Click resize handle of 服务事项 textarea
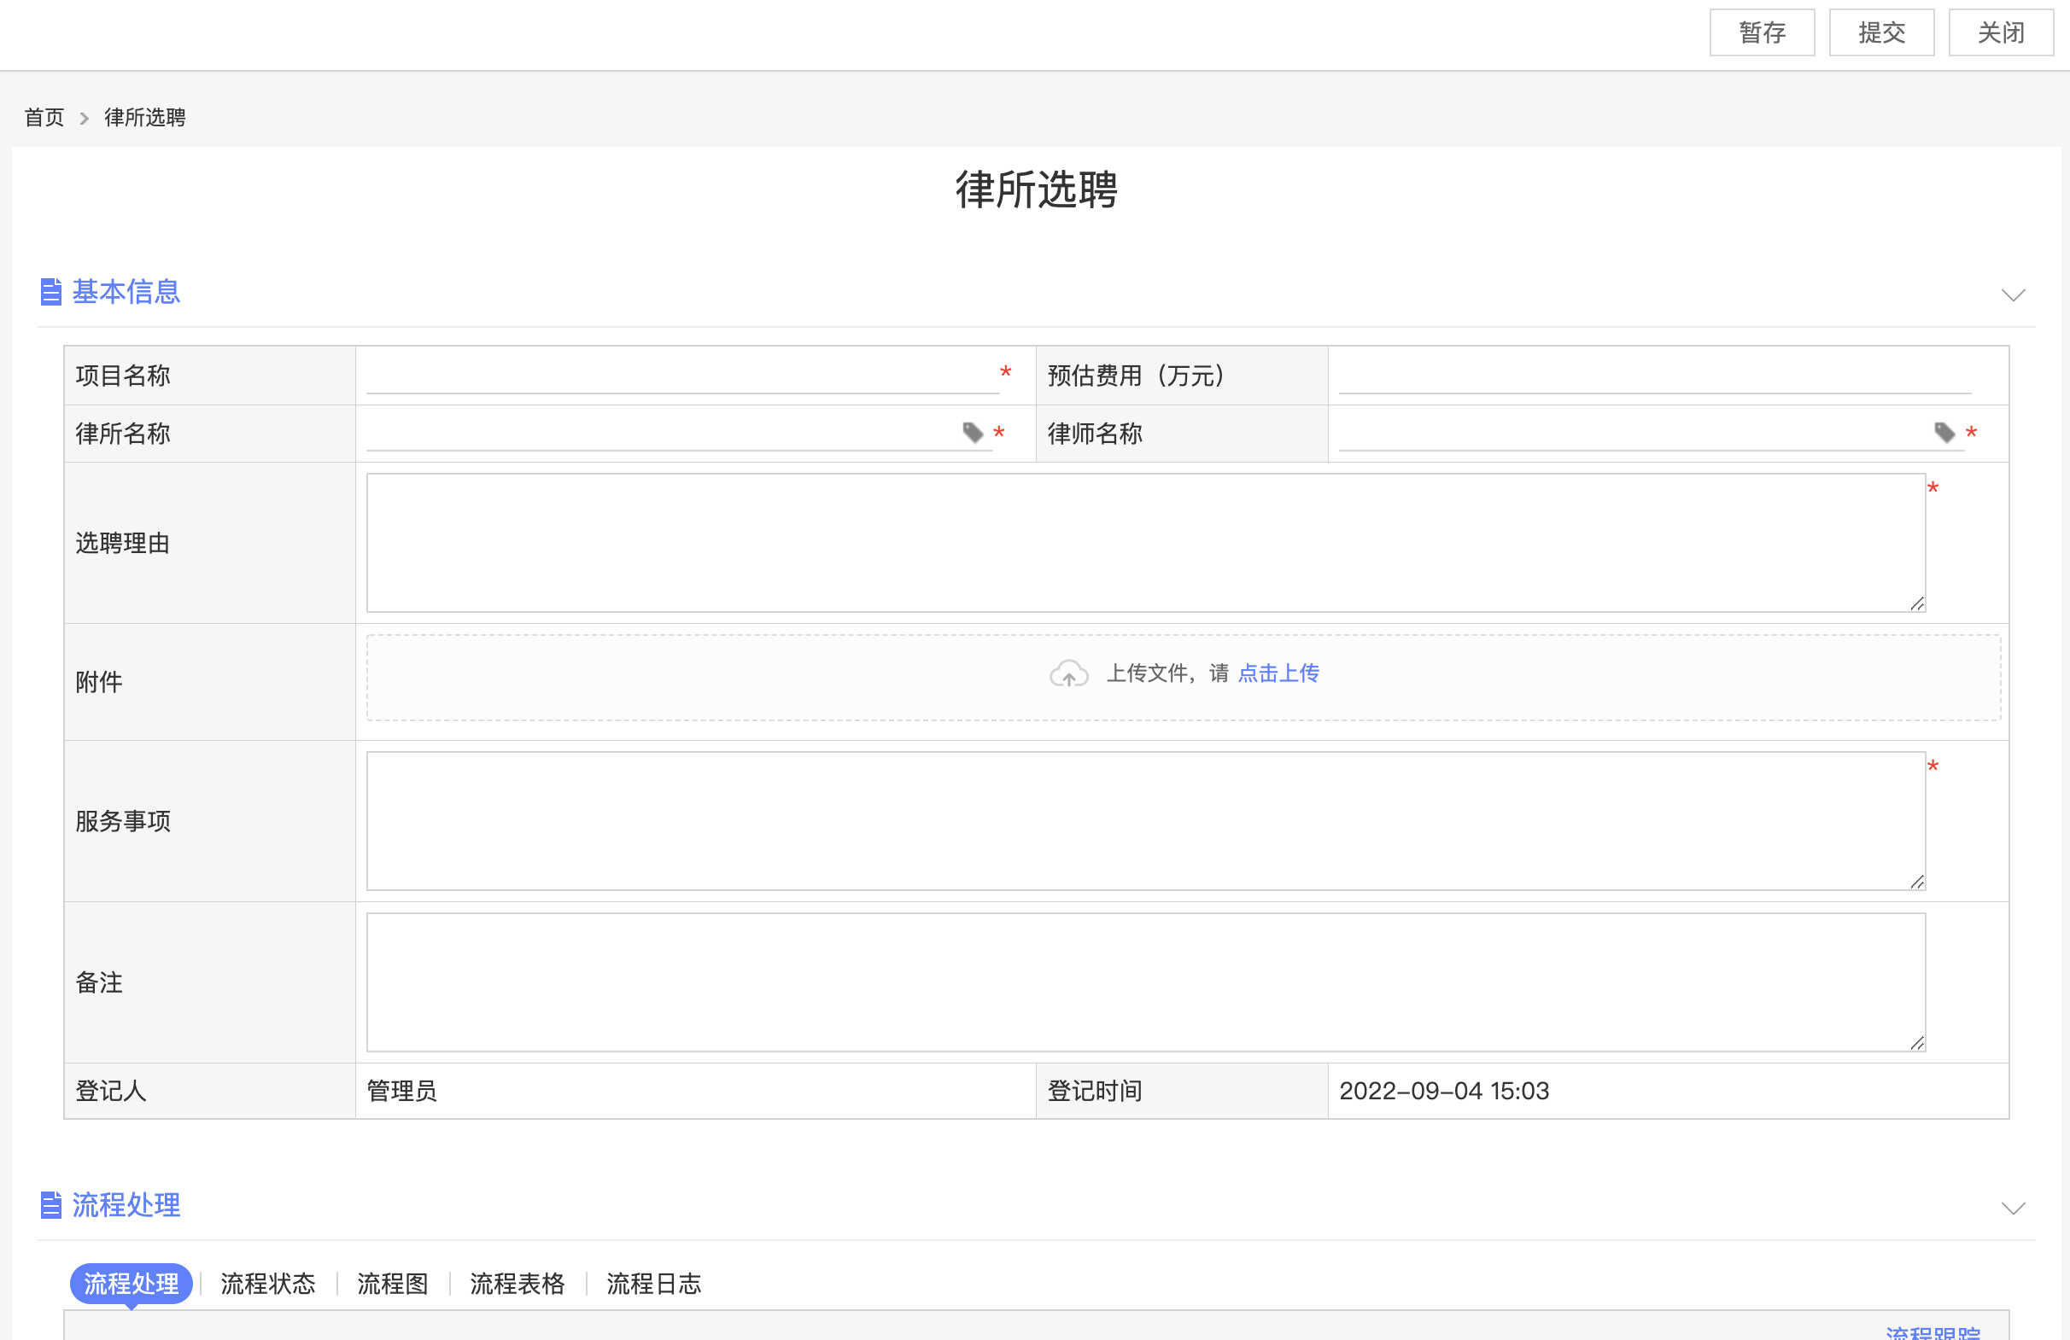Image resolution: width=2070 pixels, height=1340 pixels. click(1917, 882)
